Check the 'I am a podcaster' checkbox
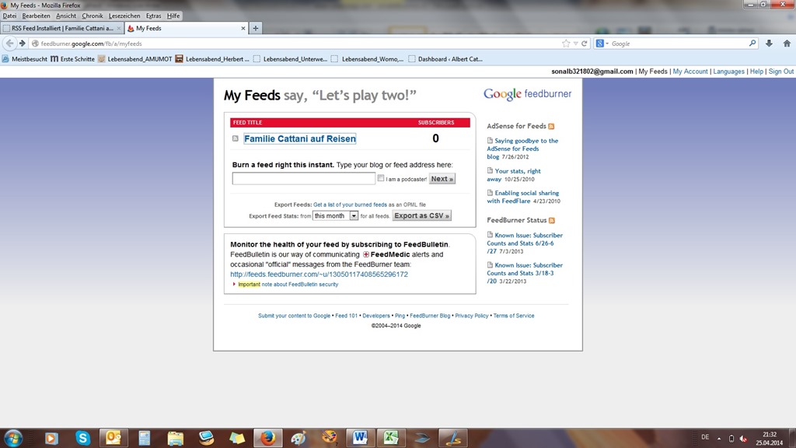Screen dimensions: 796x448 tap(381, 178)
